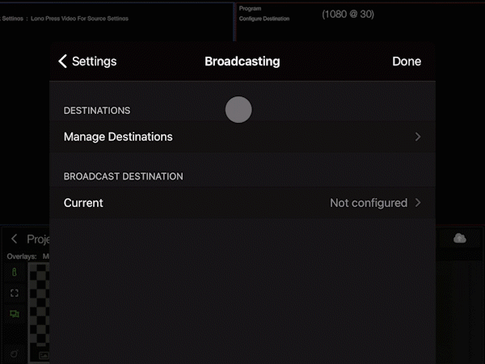The width and height of the screenshot is (485, 364).
Task: Click the Overlays label
Action: point(21,256)
